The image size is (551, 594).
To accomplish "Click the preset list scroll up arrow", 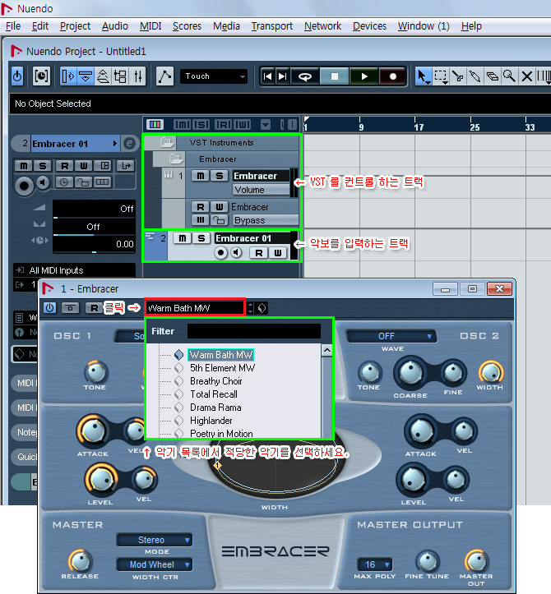I will (x=326, y=351).
